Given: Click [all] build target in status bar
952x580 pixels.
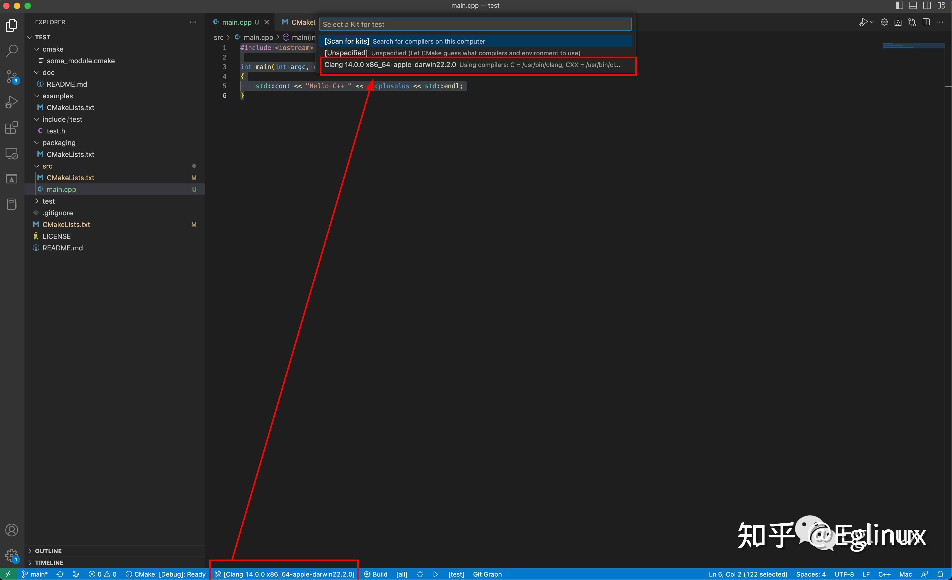Looking at the screenshot, I should [402, 574].
